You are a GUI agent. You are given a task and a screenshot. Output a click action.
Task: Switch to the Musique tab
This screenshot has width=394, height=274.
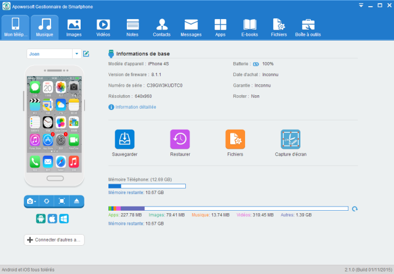click(44, 27)
